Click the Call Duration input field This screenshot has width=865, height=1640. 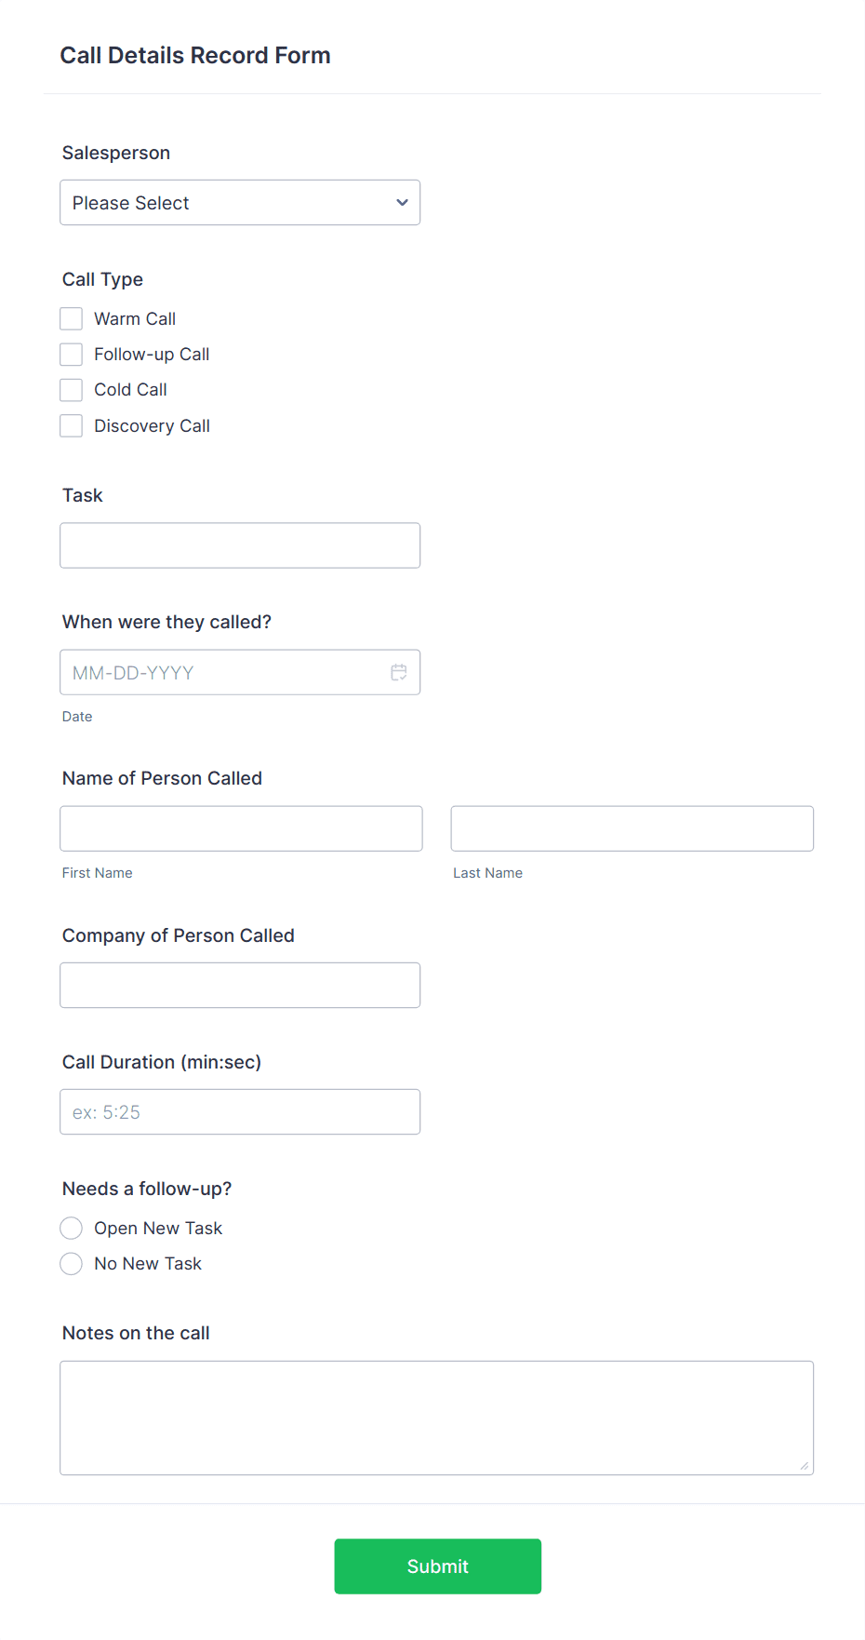click(240, 1110)
